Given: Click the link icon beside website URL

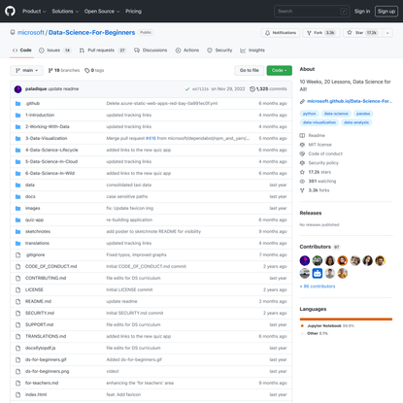Looking at the screenshot, I should [x=302, y=101].
